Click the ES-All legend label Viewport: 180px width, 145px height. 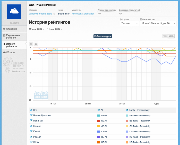(x=104, y=121)
